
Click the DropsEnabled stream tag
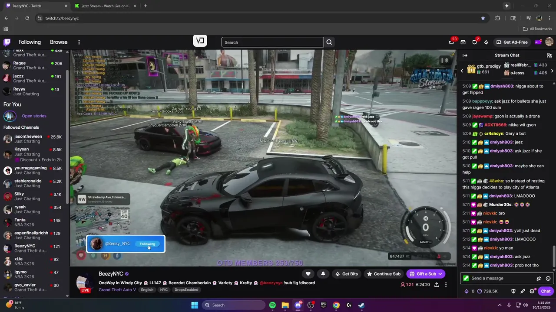186,290
